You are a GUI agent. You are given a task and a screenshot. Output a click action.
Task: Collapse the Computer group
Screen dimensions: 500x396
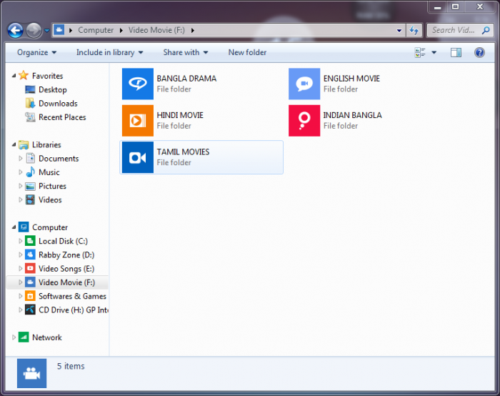(14, 227)
